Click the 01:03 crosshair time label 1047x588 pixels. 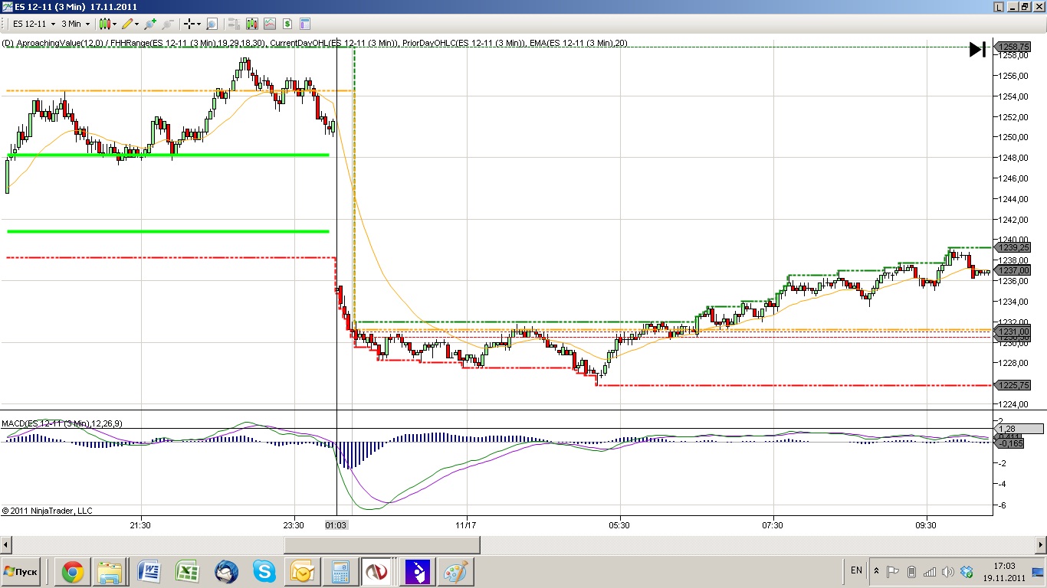337,525
